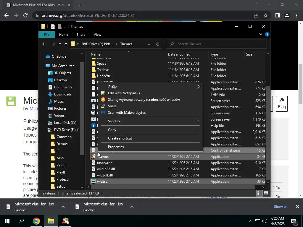Select wl32dll.dll file
This screenshot has width=303, height=227.
(x=105, y=175)
